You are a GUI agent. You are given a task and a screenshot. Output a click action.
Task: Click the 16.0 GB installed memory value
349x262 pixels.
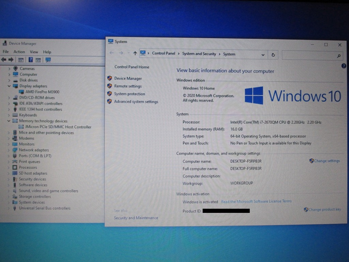[237, 129]
